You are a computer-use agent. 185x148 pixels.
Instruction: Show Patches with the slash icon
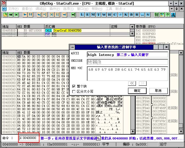[x=120, y=15]
